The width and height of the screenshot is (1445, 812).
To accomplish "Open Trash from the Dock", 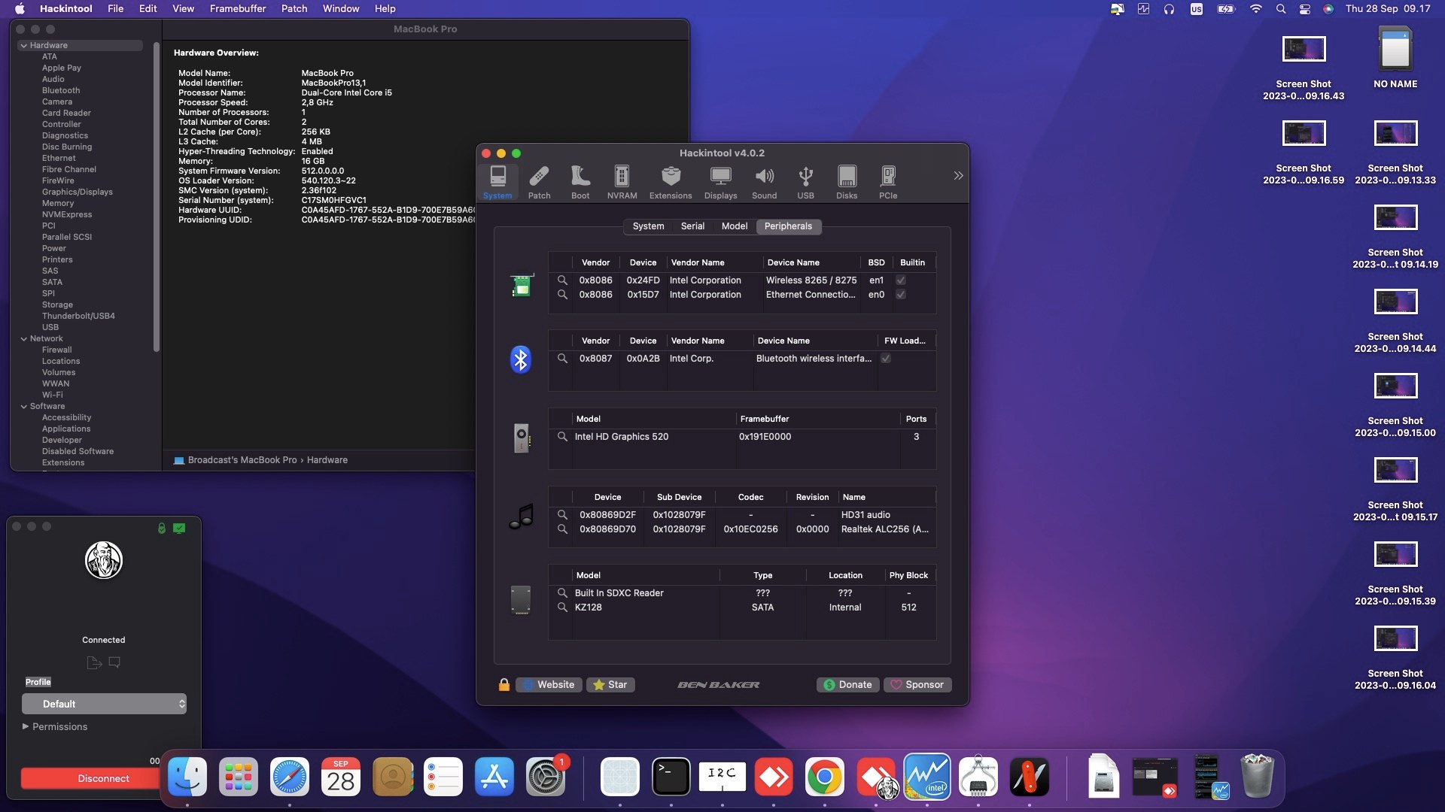I will click(x=1258, y=777).
